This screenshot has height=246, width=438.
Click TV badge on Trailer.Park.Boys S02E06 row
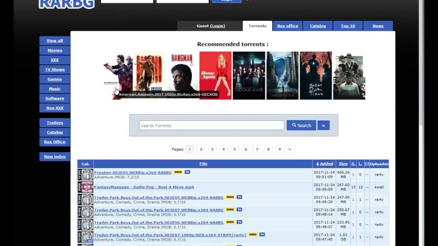pyautogui.click(x=239, y=222)
